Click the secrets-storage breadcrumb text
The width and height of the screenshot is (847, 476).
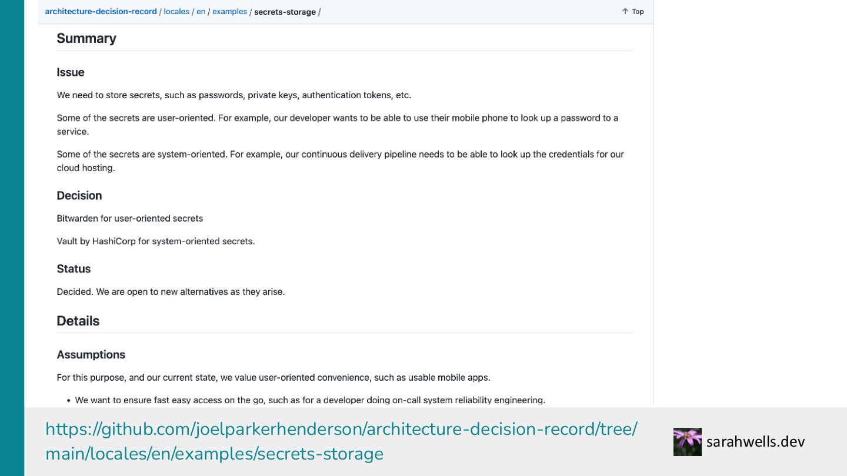285,12
